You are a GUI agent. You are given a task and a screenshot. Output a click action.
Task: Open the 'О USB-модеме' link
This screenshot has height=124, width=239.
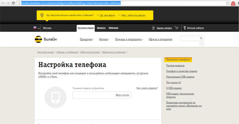[174, 88]
